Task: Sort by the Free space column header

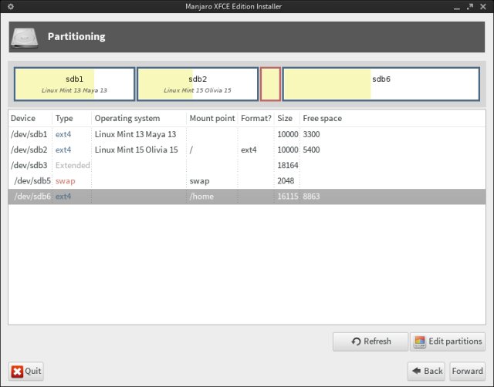Action: (x=322, y=119)
